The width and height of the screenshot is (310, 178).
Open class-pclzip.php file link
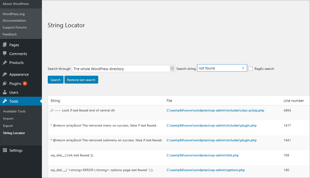(x=215, y=110)
